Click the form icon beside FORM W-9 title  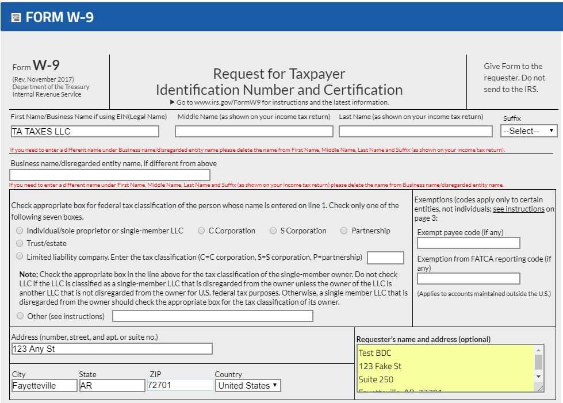tap(16, 18)
